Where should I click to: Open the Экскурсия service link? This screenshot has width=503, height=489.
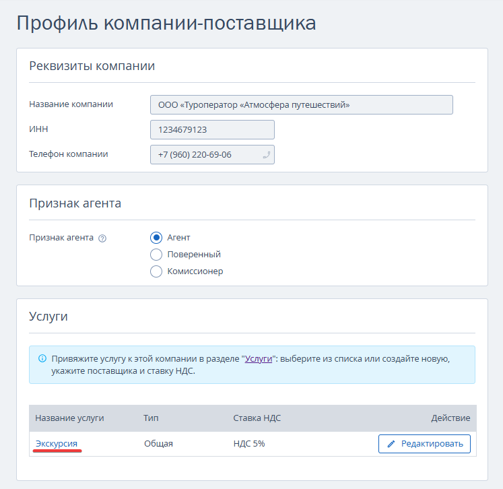tap(57, 444)
